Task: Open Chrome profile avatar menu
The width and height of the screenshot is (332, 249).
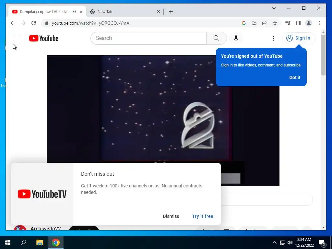Action: [x=309, y=23]
